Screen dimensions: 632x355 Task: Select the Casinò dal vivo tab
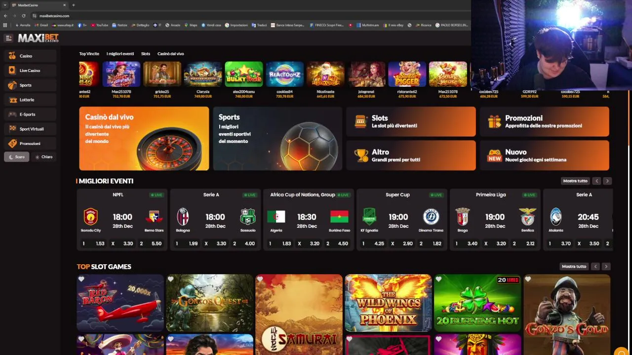[x=171, y=54]
